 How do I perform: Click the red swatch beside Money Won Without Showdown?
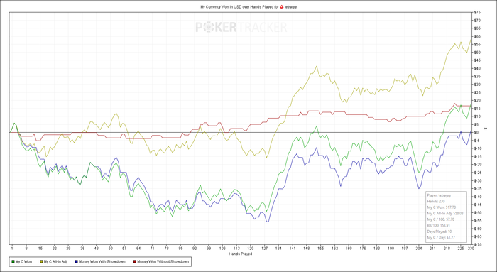coord(134,262)
